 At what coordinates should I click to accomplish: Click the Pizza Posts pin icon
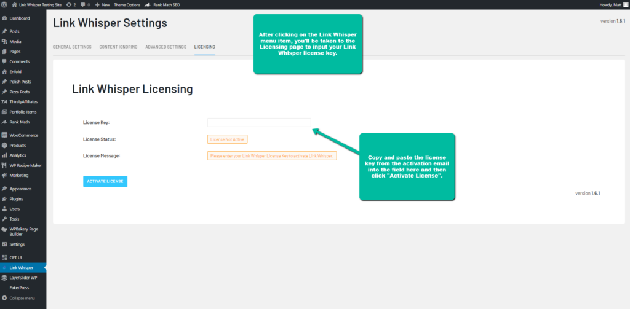pyautogui.click(x=4, y=92)
